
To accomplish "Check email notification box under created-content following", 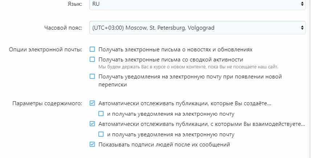I will (x=101, y=114).
